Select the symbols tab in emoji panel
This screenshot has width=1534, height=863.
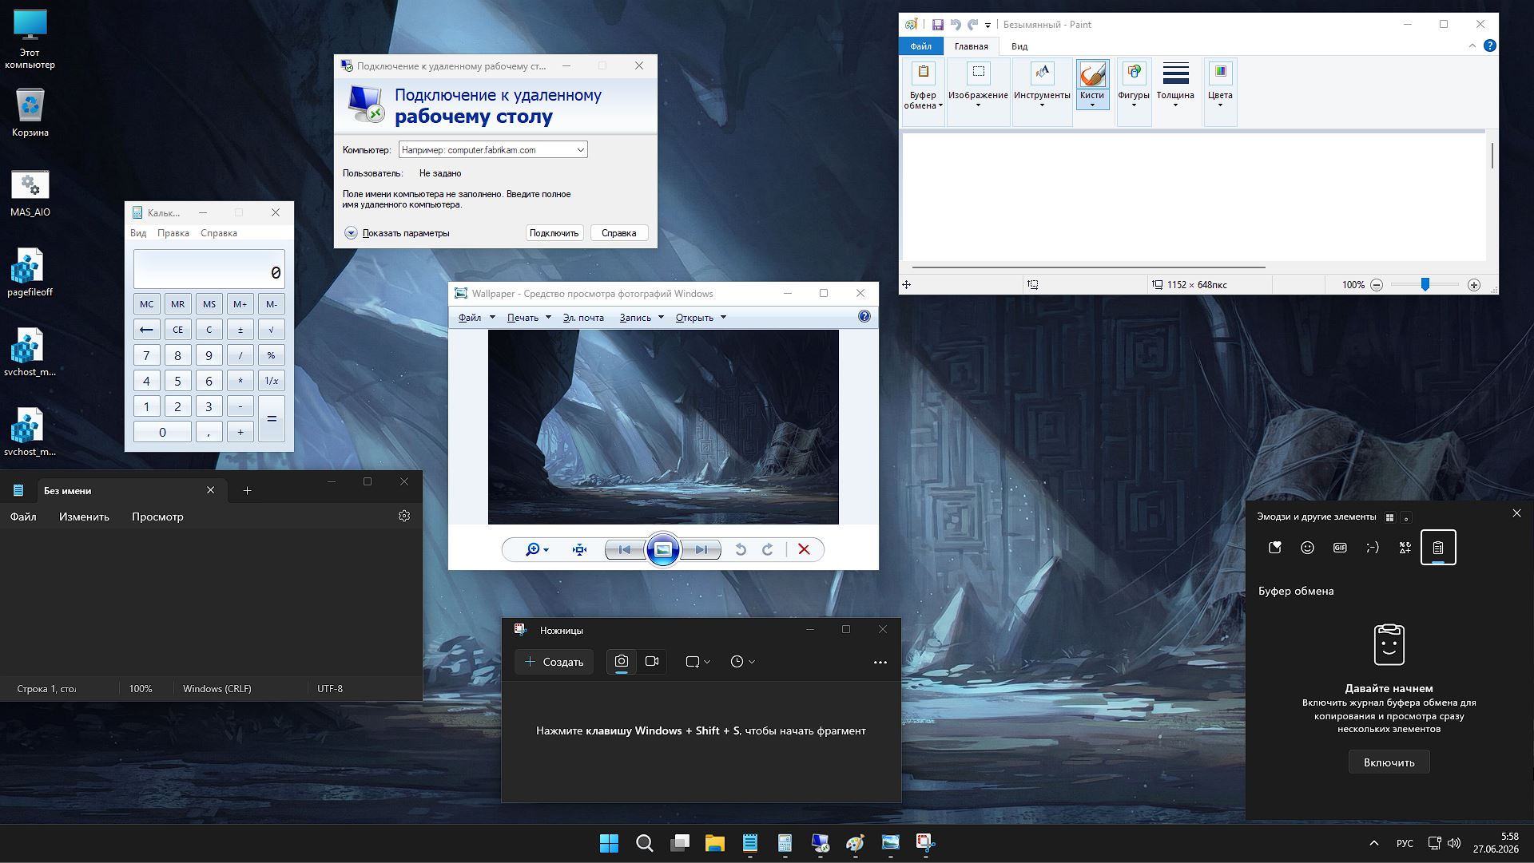(1405, 548)
